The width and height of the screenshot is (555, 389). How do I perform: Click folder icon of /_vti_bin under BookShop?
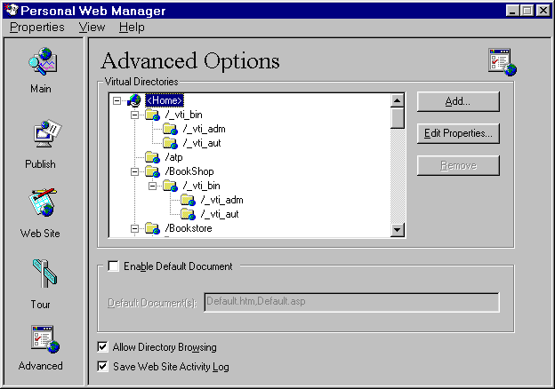pyautogui.click(x=170, y=186)
